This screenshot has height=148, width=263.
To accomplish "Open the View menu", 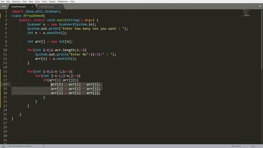I will click(x=31, y=2).
